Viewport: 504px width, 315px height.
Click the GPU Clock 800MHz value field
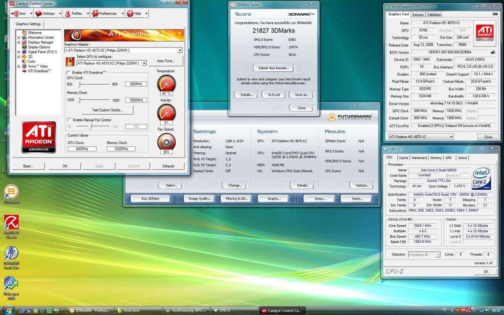[x=136, y=84]
